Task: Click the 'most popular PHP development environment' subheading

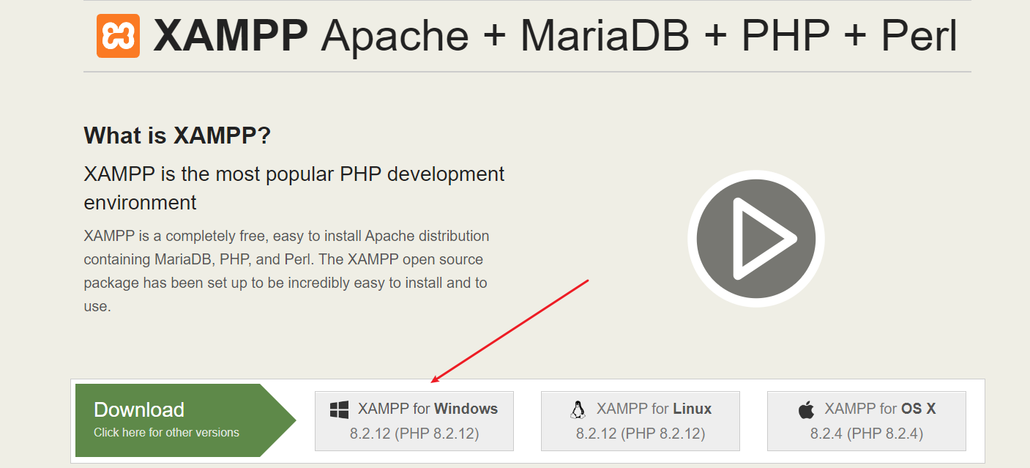Action: tap(294, 187)
